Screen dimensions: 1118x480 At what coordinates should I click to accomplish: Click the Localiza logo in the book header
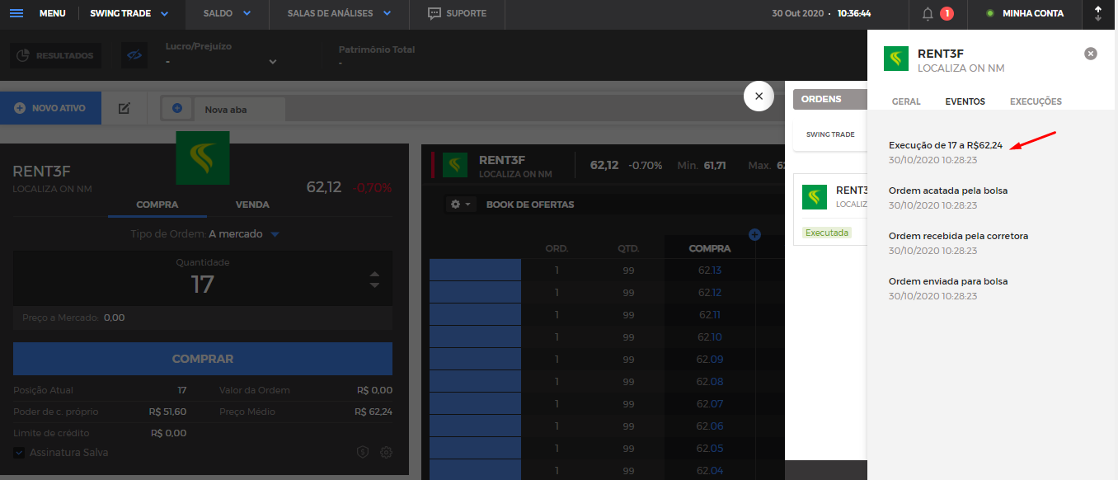(455, 165)
